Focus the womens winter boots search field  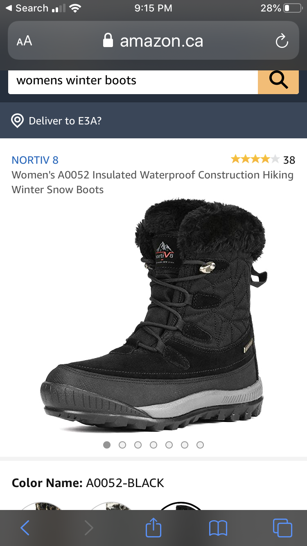pyautogui.click(x=133, y=81)
